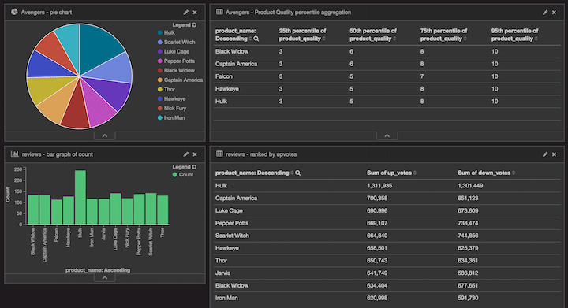Viewport: 568px width, 308px height.
Task: Click the tall Hulk bar
Action: point(80,198)
